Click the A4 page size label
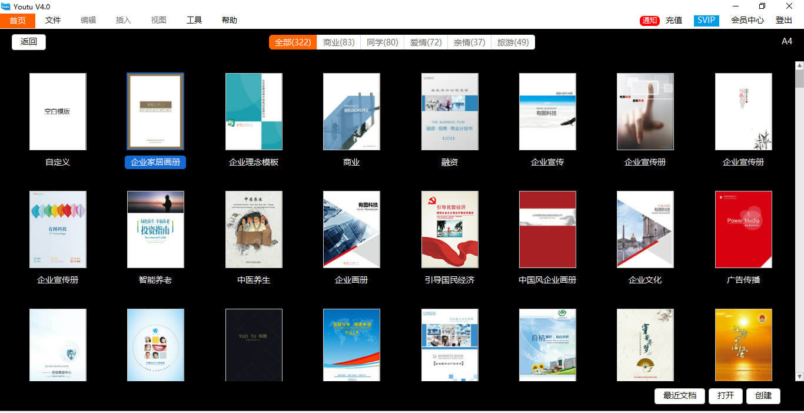 [787, 41]
